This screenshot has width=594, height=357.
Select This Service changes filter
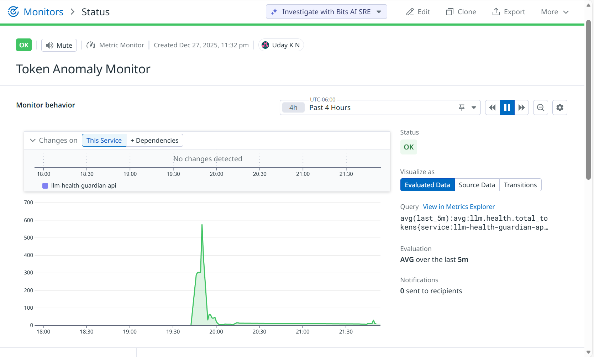104,140
